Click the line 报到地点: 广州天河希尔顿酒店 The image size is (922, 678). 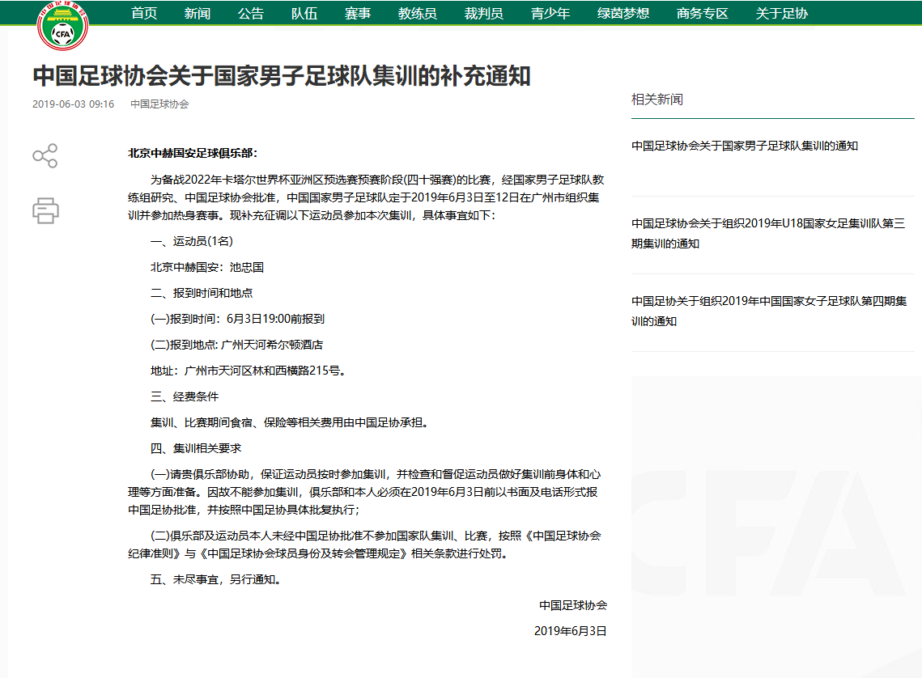pos(237,345)
